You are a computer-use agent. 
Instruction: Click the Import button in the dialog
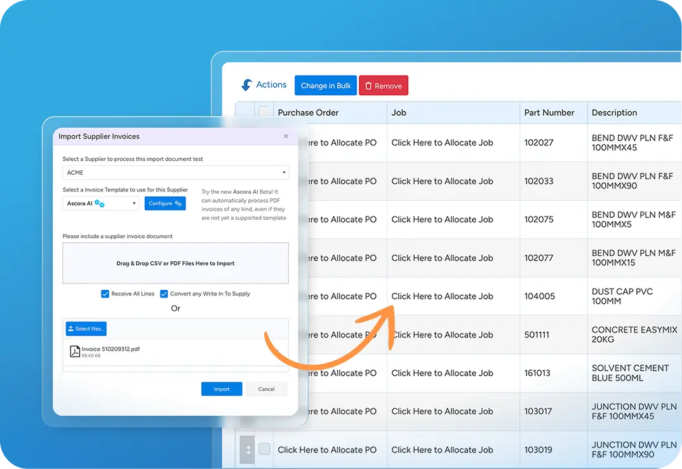pos(222,389)
